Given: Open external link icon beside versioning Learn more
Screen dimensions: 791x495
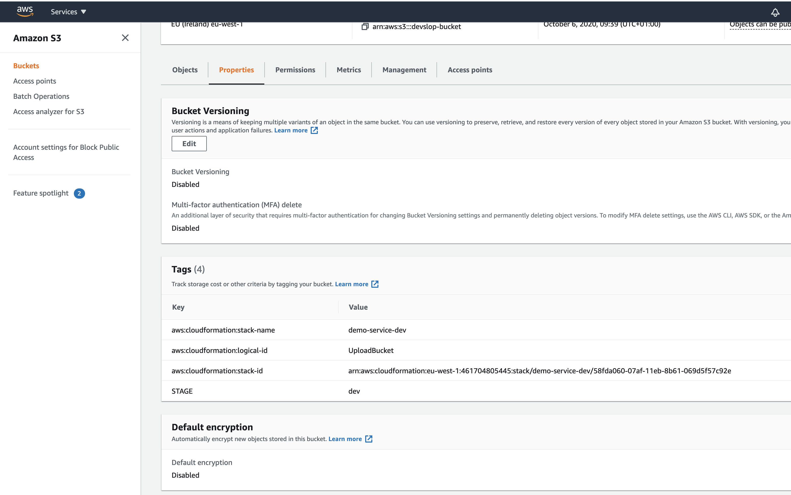Looking at the screenshot, I should (314, 130).
